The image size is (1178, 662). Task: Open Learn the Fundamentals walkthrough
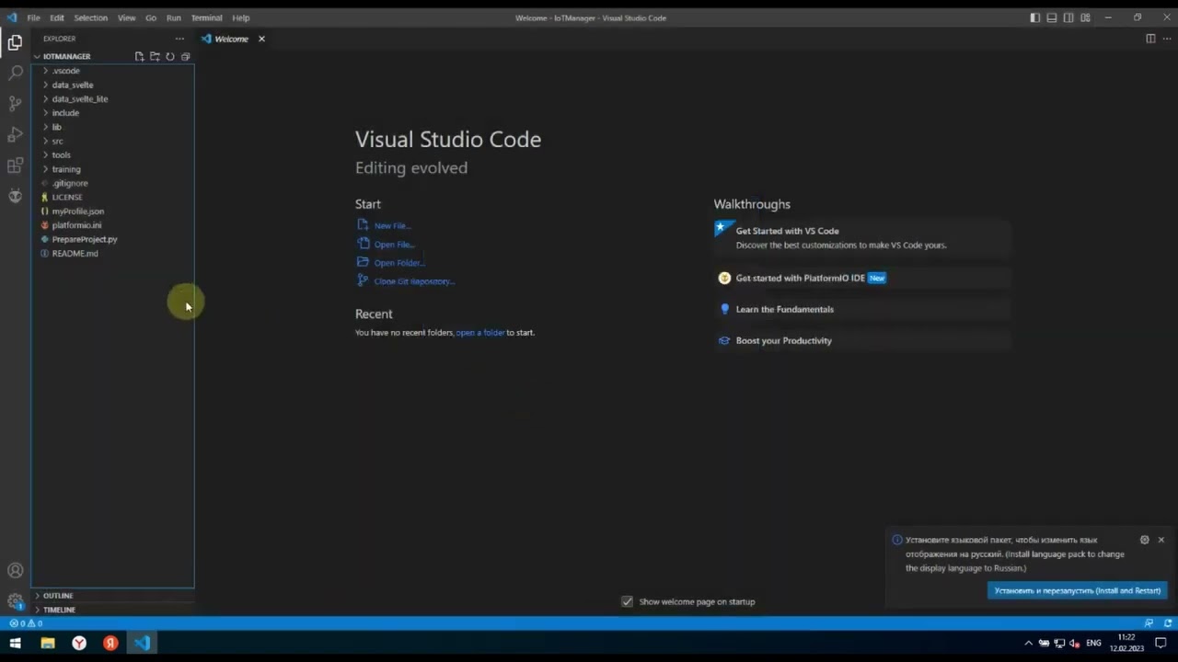862,309
